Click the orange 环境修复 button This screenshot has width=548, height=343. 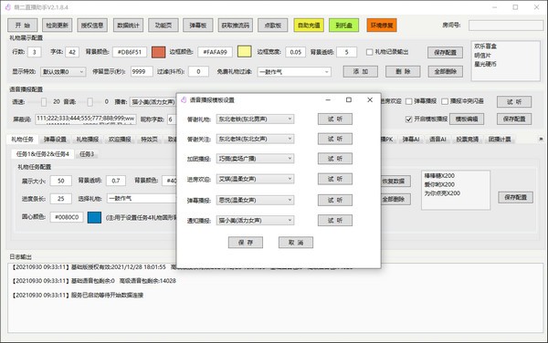[382, 26]
